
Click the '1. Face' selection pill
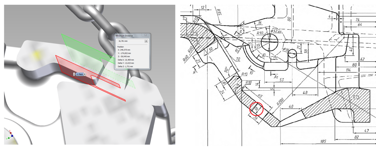[79, 74]
